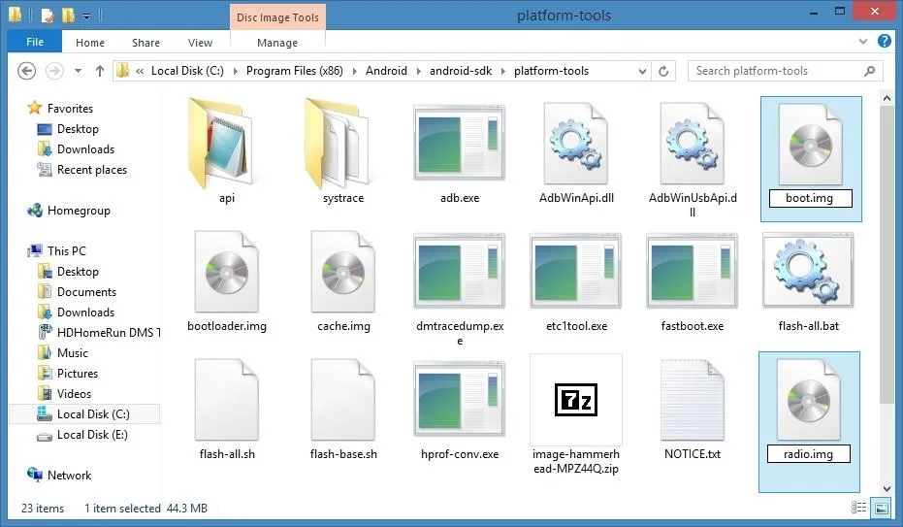Click the radio.img filename edit box

(x=809, y=454)
